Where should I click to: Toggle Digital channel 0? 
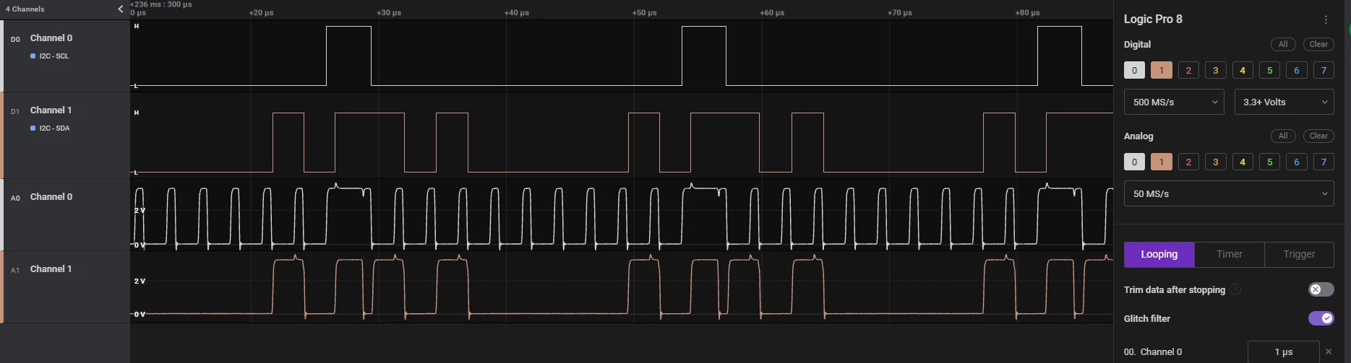(1134, 70)
